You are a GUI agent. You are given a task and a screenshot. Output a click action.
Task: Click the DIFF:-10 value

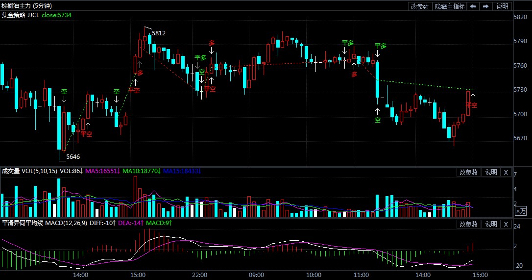click(103, 223)
